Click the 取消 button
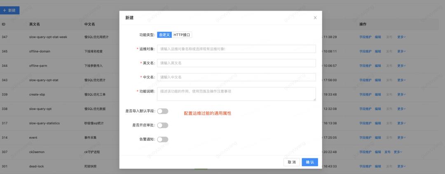445x174 pixels. (x=292, y=162)
